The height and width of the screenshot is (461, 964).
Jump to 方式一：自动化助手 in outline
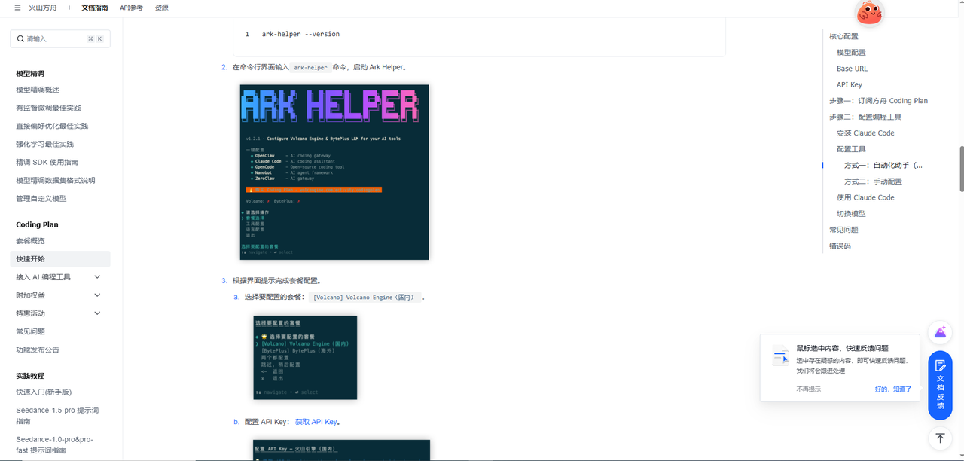(x=883, y=165)
